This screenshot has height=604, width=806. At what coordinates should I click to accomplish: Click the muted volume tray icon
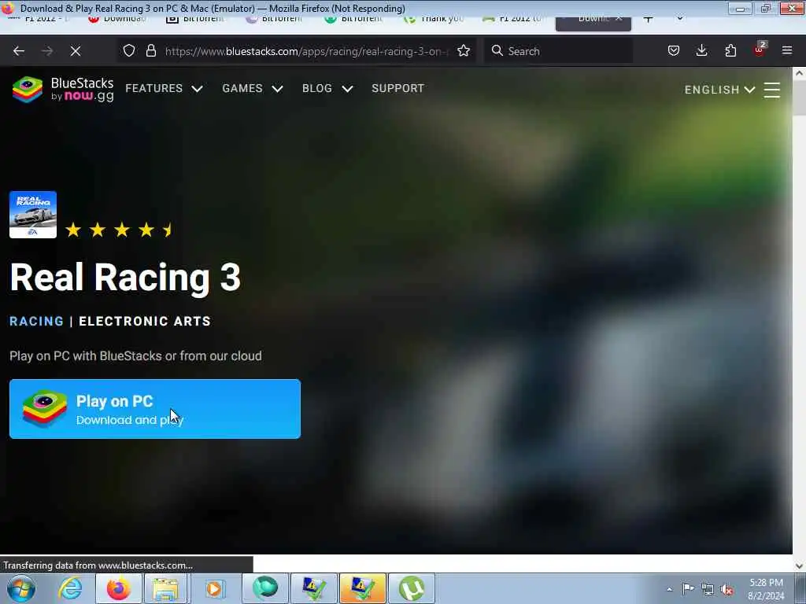[x=727, y=589]
